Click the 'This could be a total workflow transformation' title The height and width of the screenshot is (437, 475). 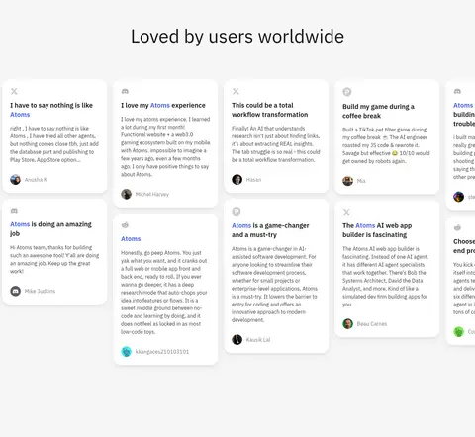pyautogui.click(x=269, y=110)
